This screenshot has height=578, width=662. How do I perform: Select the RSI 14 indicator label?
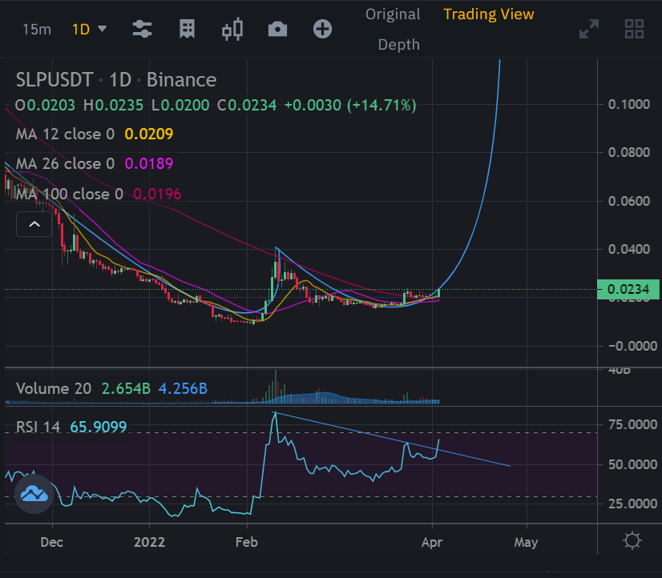38,427
